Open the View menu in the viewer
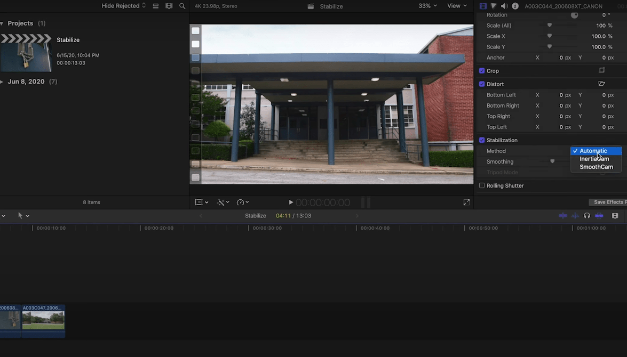The width and height of the screenshot is (627, 357). pyautogui.click(x=456, y=6)
